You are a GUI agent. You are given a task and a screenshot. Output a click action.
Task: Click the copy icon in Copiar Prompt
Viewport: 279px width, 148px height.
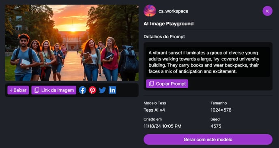tap(151, 84)
